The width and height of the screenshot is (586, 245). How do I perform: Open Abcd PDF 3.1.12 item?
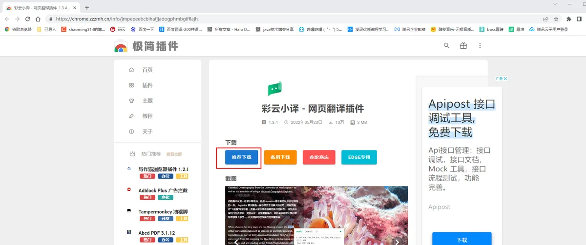[x=156, y=233]
